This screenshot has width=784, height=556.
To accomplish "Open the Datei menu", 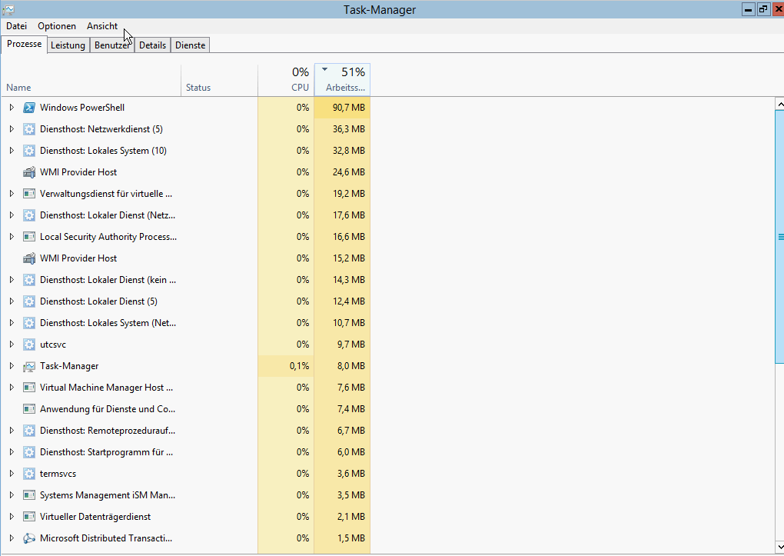I will point(16,26).
